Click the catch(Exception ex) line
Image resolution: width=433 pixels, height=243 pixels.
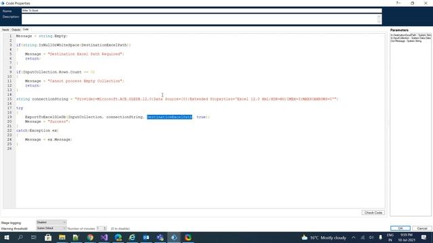click(x=37, y=130)
